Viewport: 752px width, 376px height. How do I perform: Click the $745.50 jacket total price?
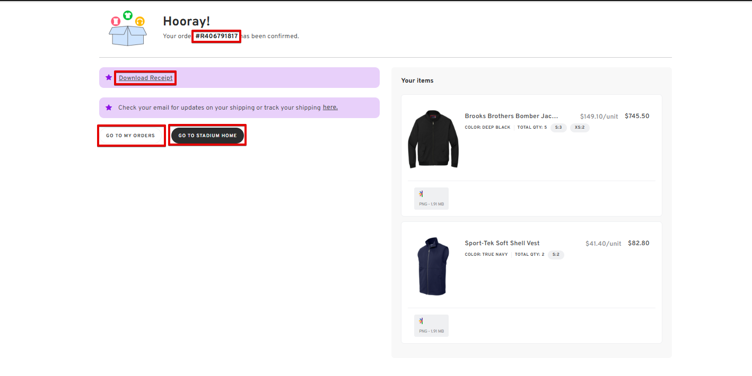tap(636, 116)
